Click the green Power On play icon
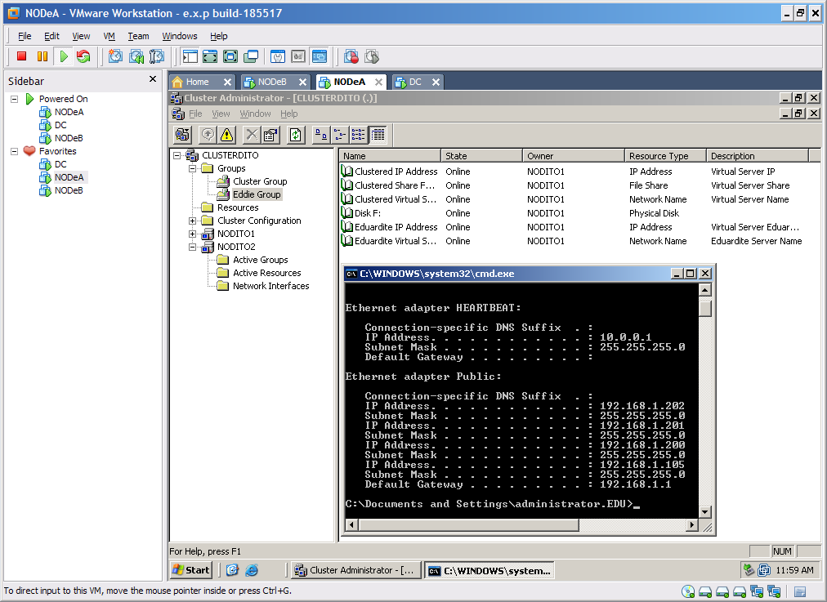The width and height of the screenshot is (827, 602). click(63, 56)
